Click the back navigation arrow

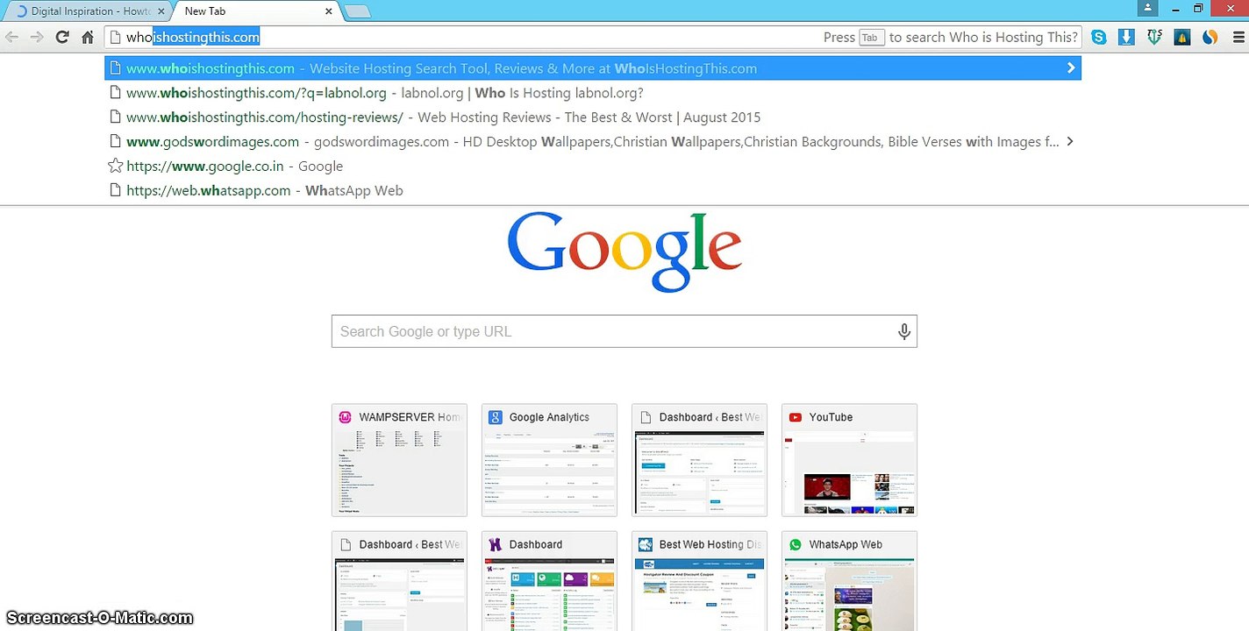coord(12,37)
